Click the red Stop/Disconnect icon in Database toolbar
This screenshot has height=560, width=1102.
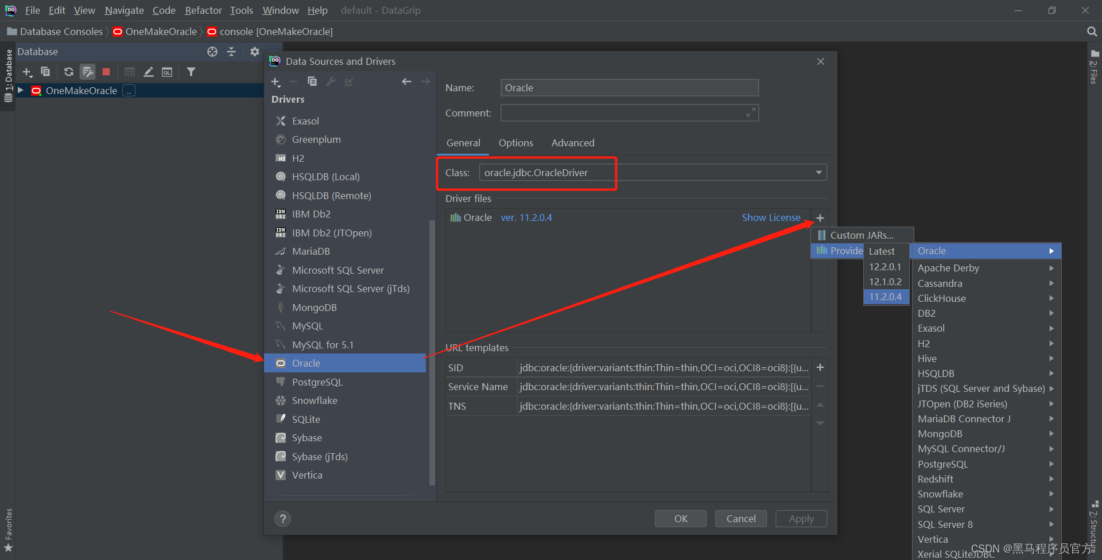(x=106, y=72)
